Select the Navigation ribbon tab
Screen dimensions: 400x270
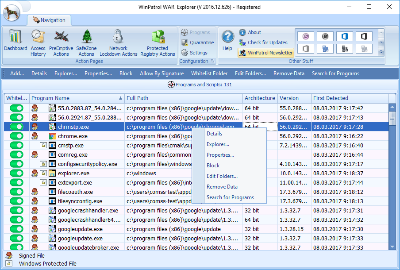click(49, 20)
